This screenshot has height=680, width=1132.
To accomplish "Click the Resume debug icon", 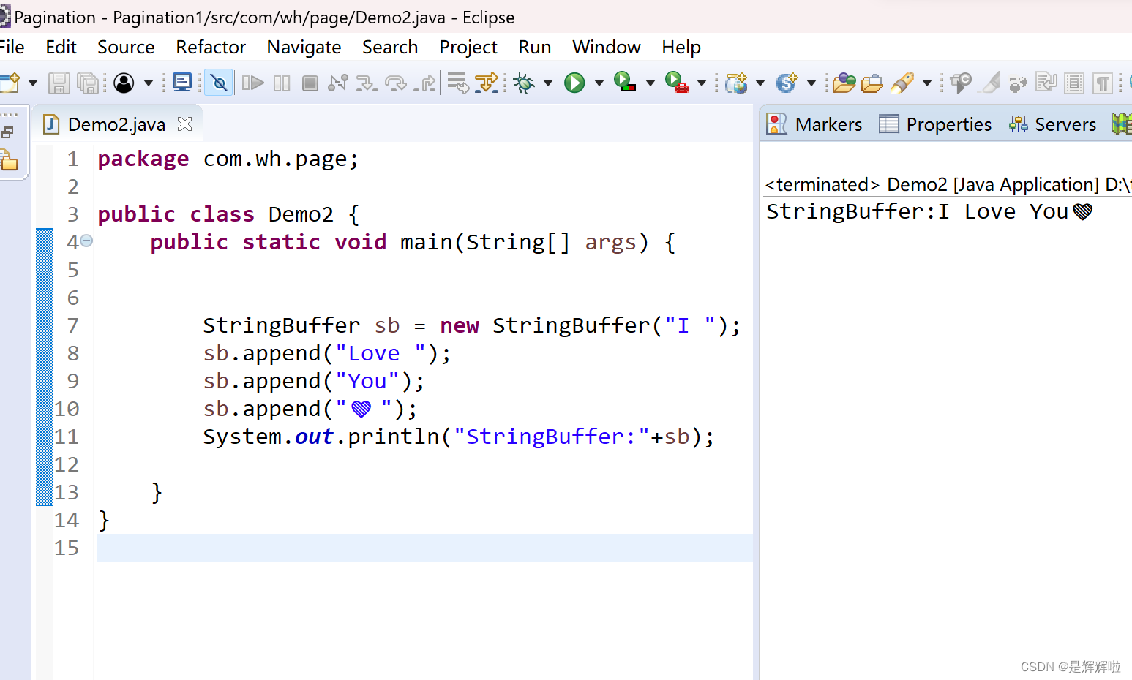I will coord(252,83).
